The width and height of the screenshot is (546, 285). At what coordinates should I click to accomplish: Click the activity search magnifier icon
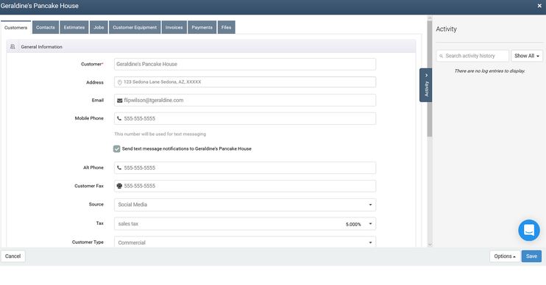tap(442, 56)
